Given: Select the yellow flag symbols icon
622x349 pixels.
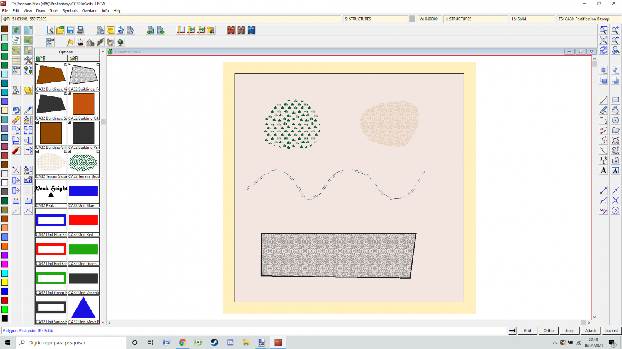Looking at the screenshot, I should 70,42.
